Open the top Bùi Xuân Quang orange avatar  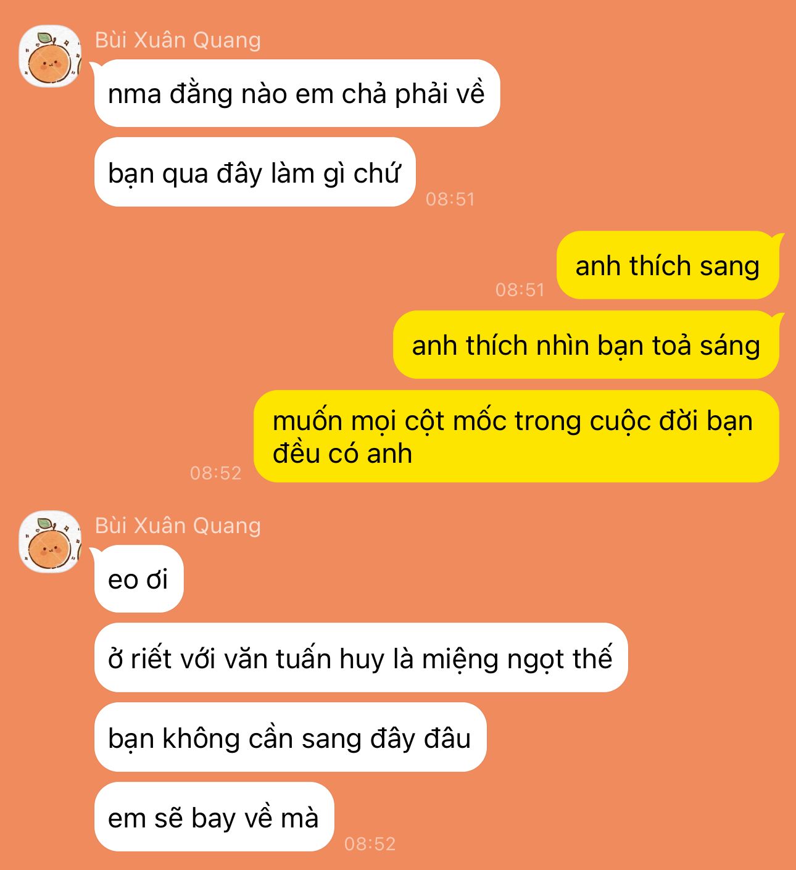50,57
